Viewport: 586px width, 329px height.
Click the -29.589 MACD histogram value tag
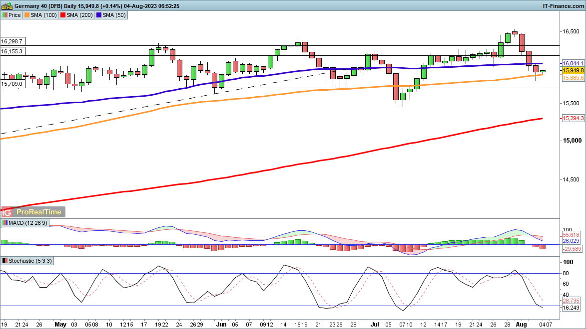click(x=572, y=249)
